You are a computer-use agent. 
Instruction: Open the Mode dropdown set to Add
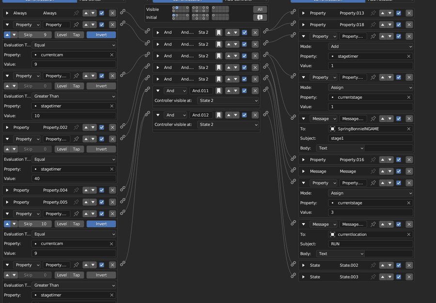point(370,46)
